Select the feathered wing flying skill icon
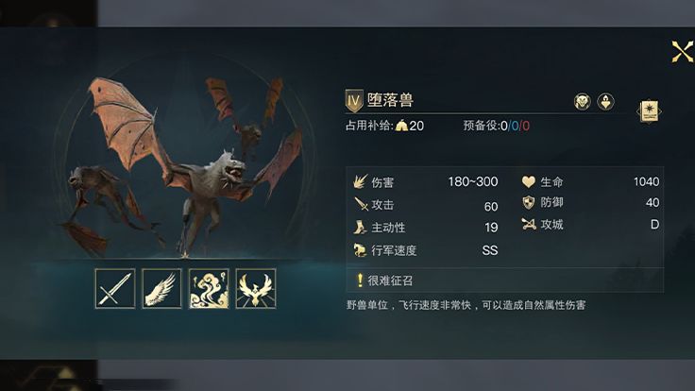This screenshot has height=391, width=695. point(161,289)
